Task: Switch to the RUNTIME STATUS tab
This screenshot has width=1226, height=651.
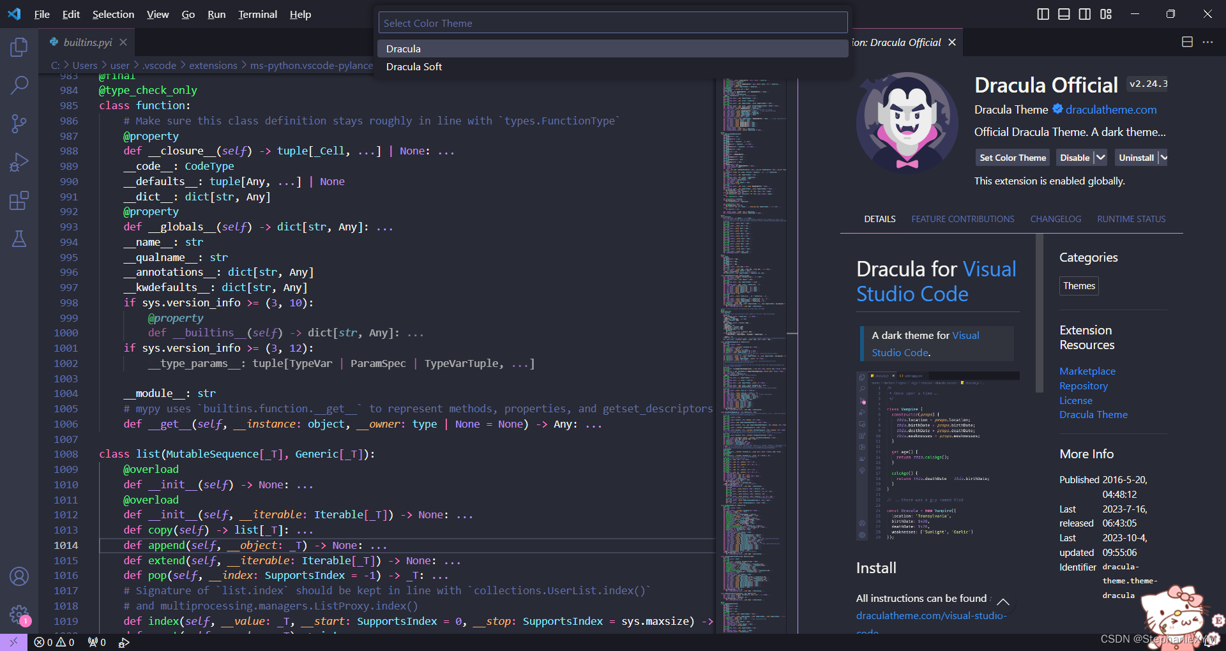Action: click(1131, 219)
